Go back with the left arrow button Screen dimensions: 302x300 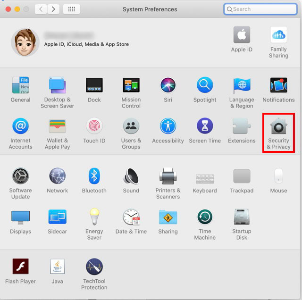(x=41, y=9)
